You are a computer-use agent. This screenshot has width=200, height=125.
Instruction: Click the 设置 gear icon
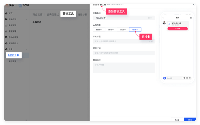click(x=6, y=49)
